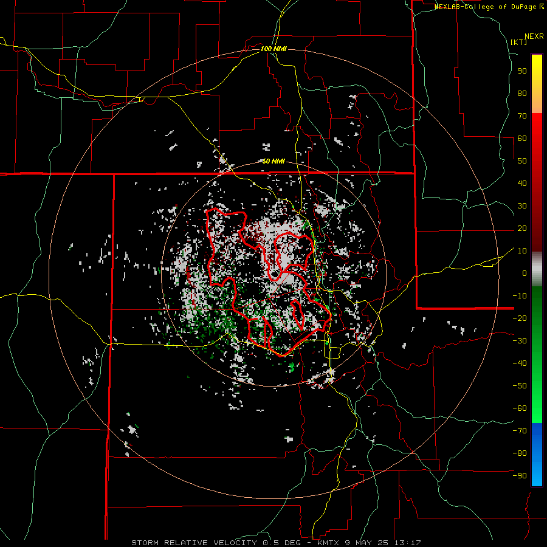This screenshot has height=547, width=547.
Task: Click the 60 value on the velocity scale
Action: 522,138
